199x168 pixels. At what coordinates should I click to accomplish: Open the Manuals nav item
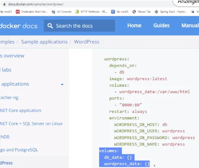click(x=190, y=26)
